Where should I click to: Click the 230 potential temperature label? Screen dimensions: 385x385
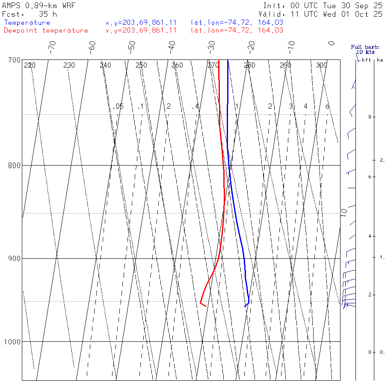coord(69,65)
